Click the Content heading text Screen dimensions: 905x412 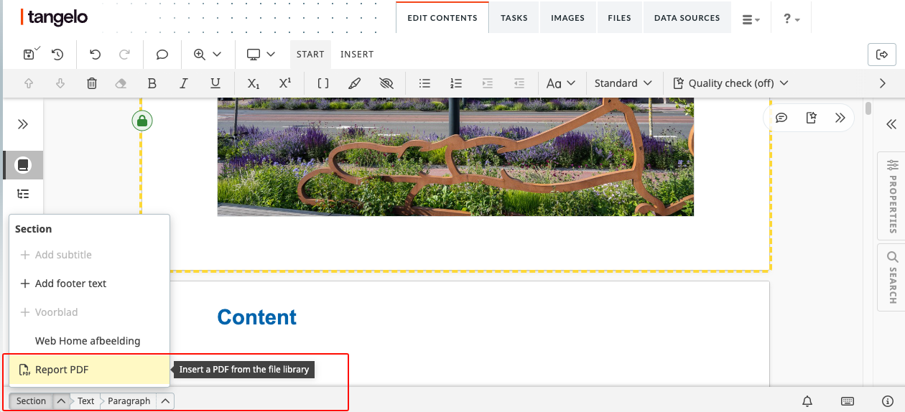point(257,317)
